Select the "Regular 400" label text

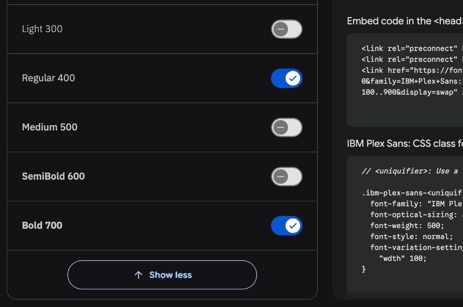48,78
